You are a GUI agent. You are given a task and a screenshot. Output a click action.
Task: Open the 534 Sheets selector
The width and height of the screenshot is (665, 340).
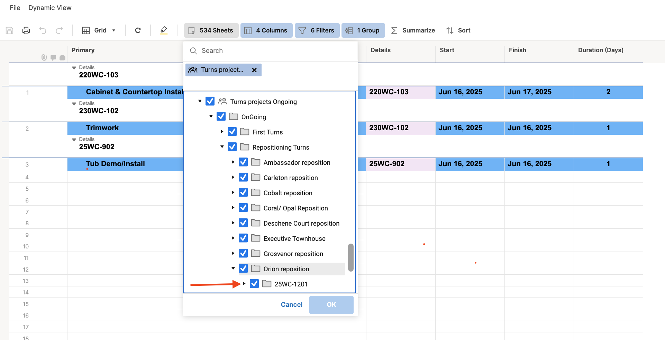coord(211,30)
